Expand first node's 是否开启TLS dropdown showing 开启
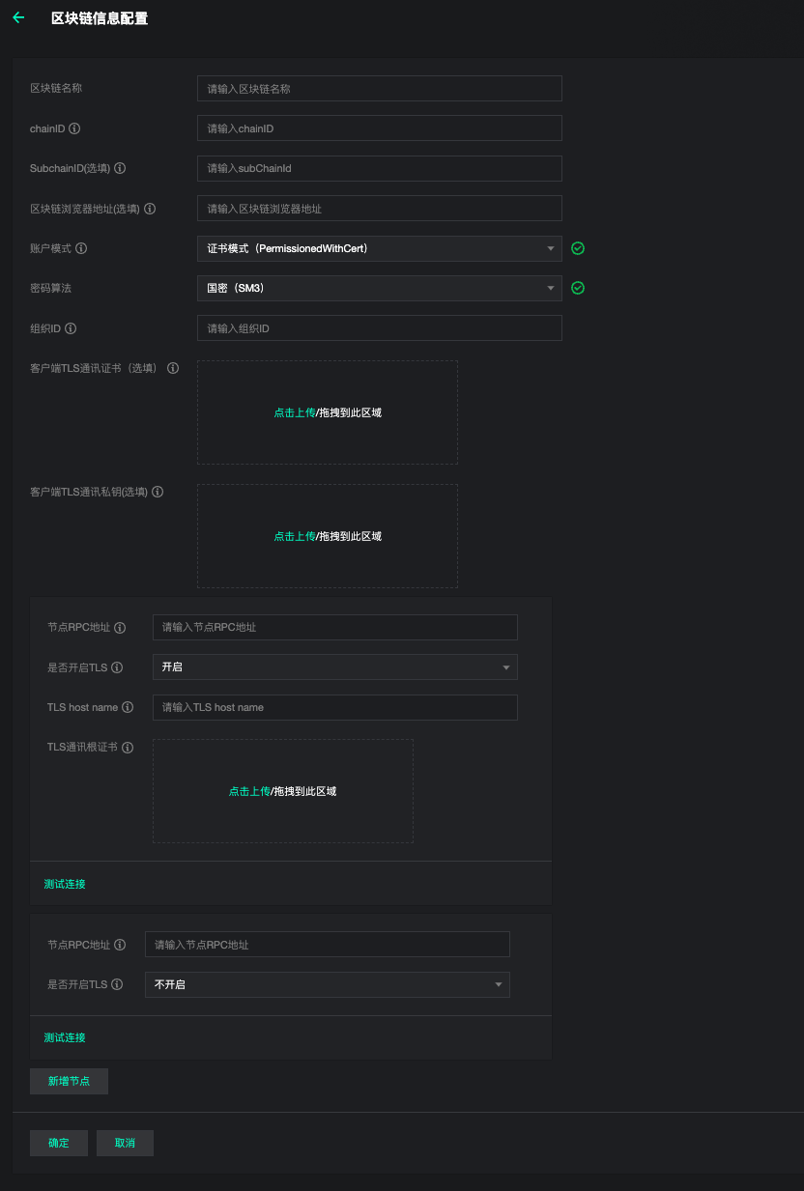The height and width of the screenshot is (1191, 804). click(x=334, y=667)
